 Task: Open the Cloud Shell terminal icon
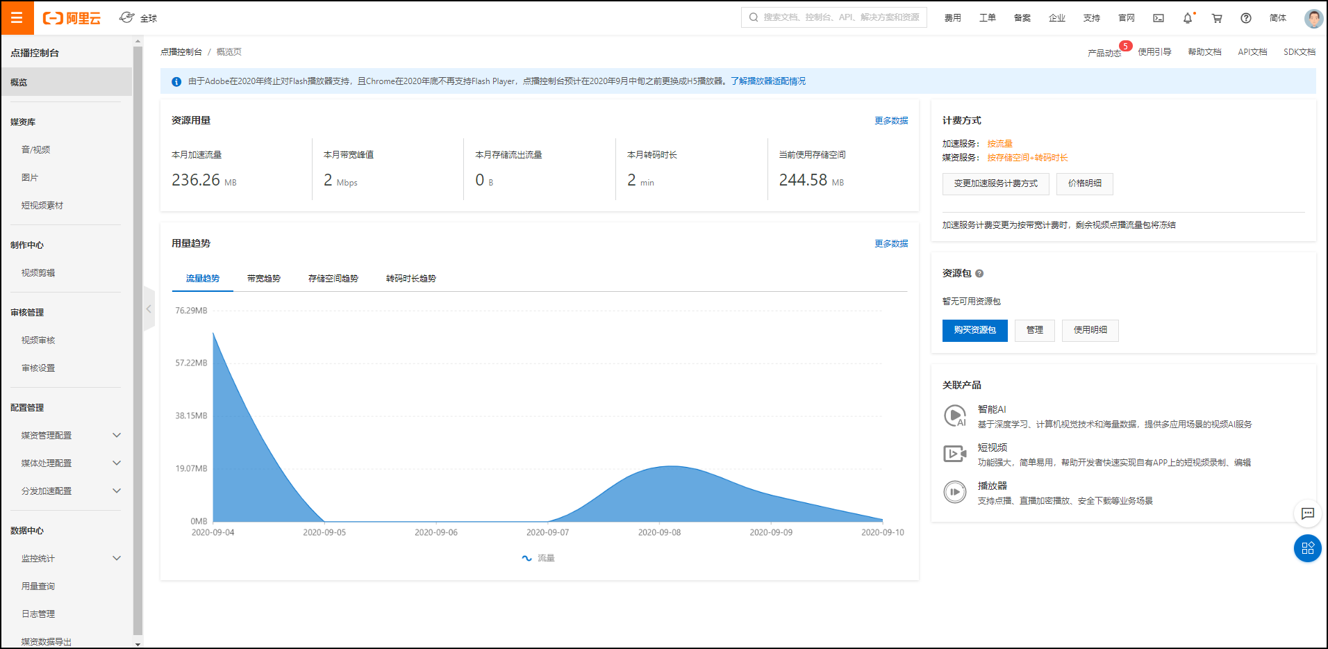[1159, 18]
